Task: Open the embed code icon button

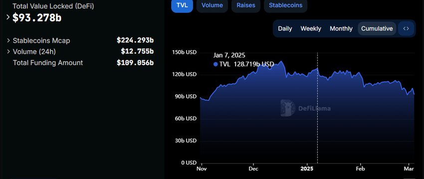Action: tap(406, 28)
